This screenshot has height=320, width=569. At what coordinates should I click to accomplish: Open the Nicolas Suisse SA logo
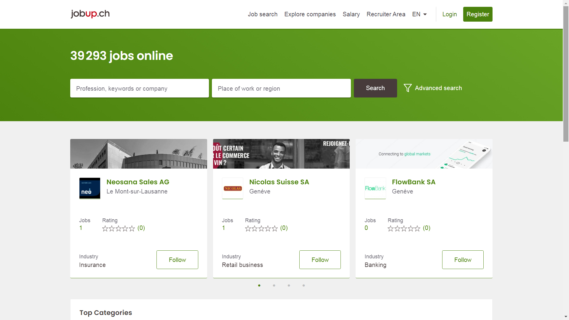click(233, 188)
